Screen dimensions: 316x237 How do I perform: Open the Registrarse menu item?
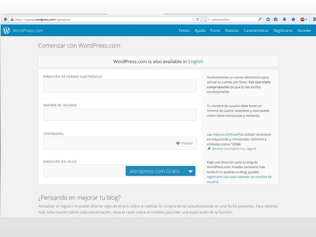point(283,30)
